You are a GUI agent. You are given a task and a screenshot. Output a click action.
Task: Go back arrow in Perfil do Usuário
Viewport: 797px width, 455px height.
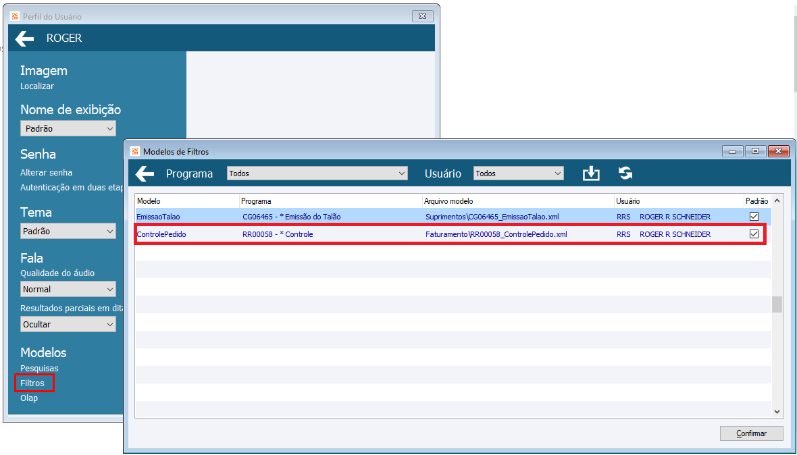pyautogui.click(x=24, y=38)
